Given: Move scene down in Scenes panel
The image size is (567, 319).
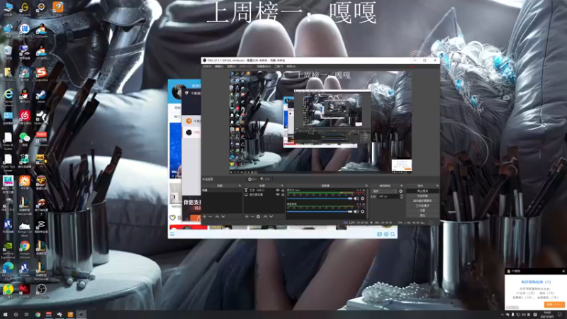Looking at the screenshot, I should (x=223, y=217).
